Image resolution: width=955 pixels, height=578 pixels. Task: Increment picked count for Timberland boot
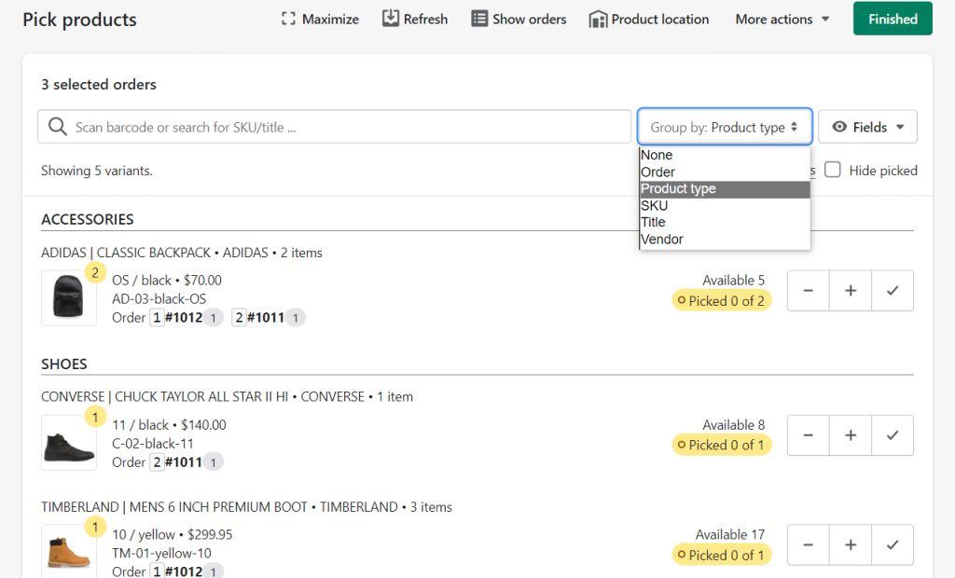850,544
